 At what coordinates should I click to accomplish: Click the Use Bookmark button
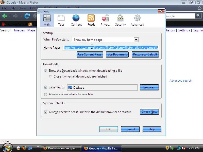click(117, 54)
